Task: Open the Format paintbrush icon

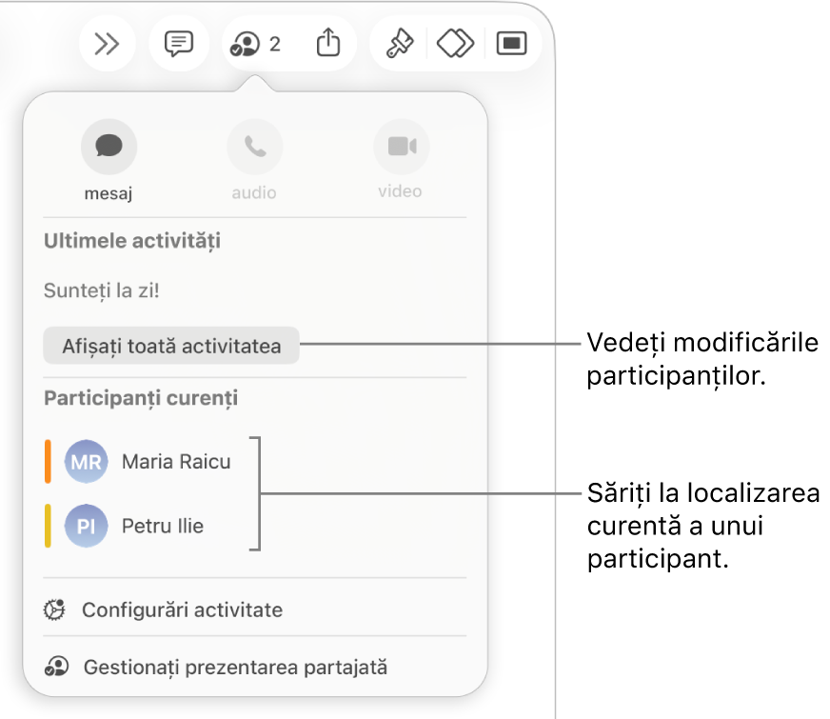Action: click(400, 44)
